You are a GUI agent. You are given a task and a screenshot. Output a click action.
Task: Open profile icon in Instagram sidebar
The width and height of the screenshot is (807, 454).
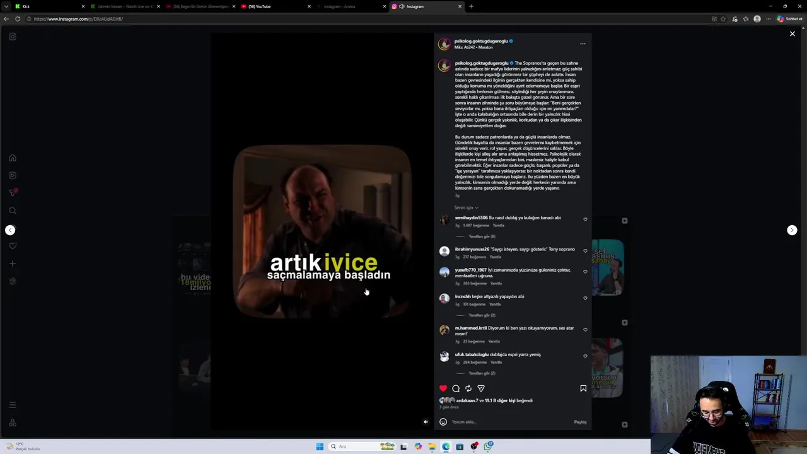click(x=13, y=281)
